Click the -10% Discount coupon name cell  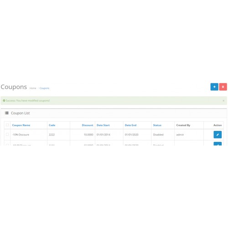coord(21,135)
